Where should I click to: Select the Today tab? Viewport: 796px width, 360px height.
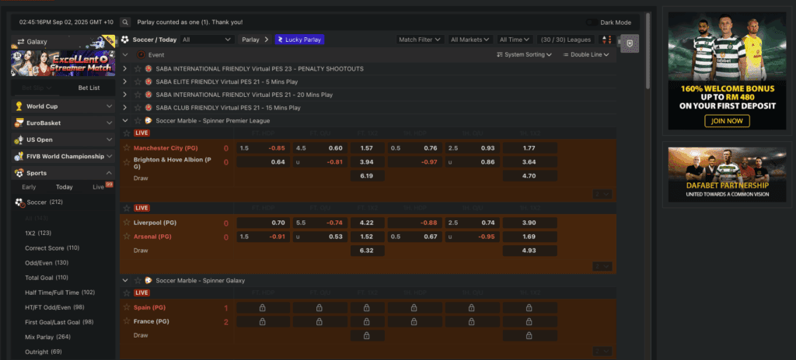(x=65, y=187)
